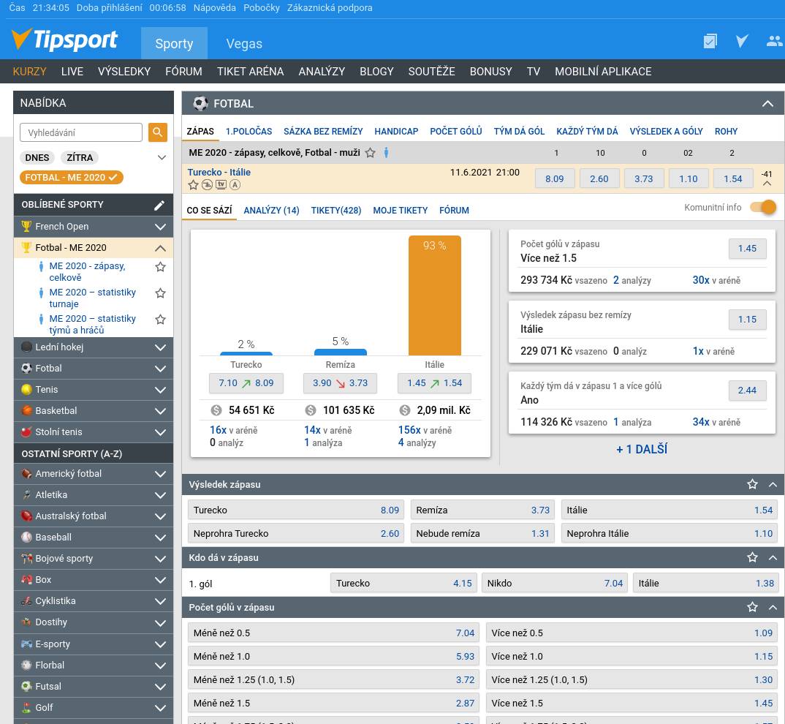This screenshot has height=724, width=785.
Task: Switch to the Vegas tab
Action: (x=244, y=44)
